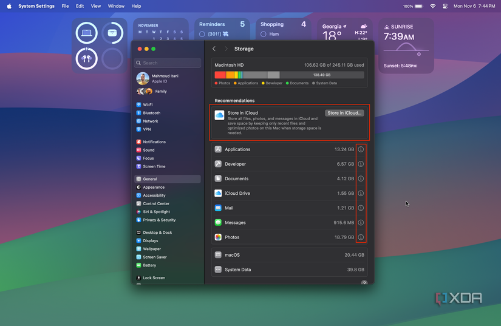Open Control Center from menu bar

tap(445, 6)
